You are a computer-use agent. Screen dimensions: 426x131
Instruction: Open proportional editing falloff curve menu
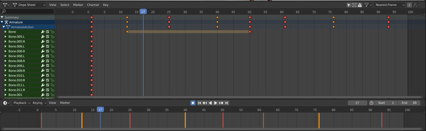pyautogui.click(x=416, y=5)
